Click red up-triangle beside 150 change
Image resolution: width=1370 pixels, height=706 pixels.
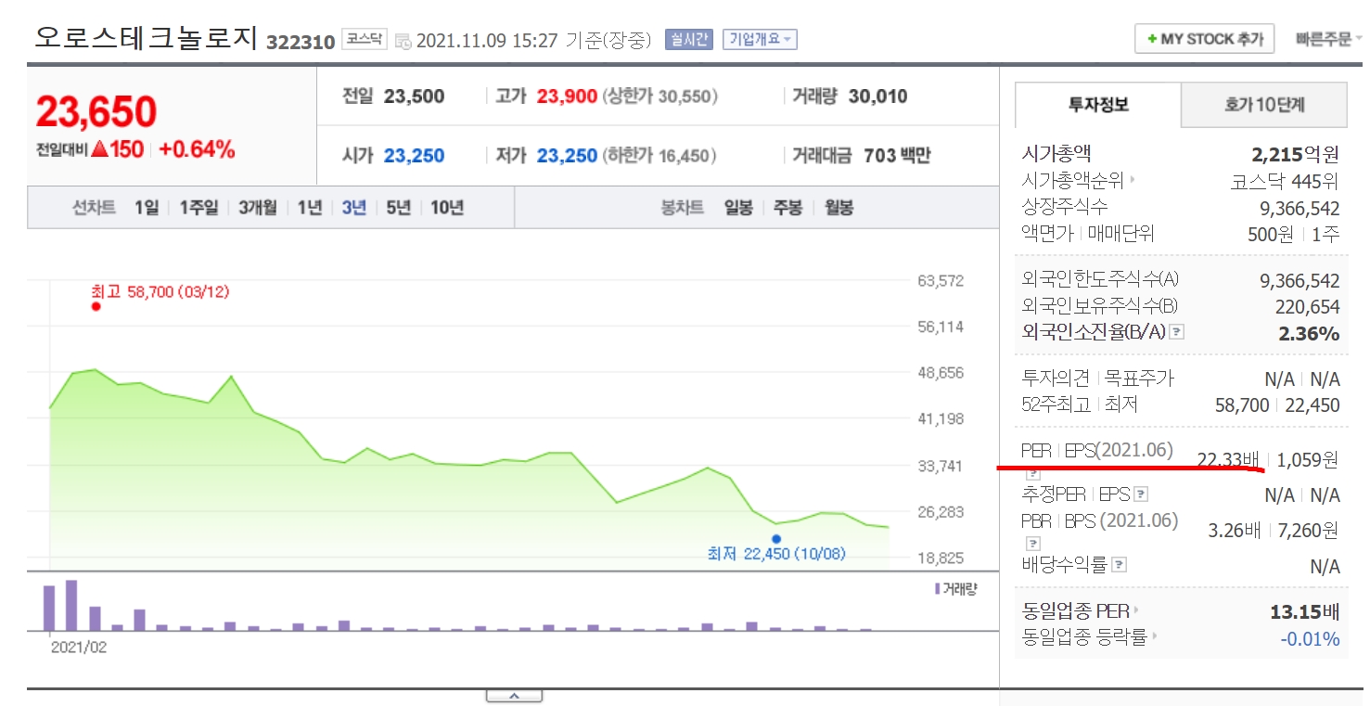[x=100, y=148]
